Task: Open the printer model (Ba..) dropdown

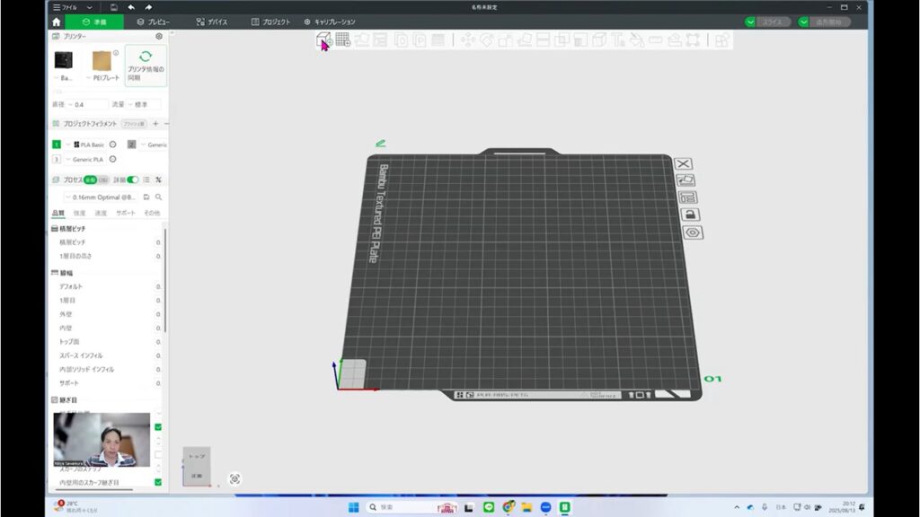Action: (64, 65)
